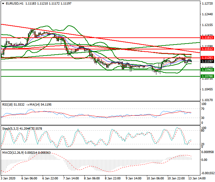215x182 pixels.
Task: Select the 13 Jan 14:00 time label
Action: (x=197, y=178)
